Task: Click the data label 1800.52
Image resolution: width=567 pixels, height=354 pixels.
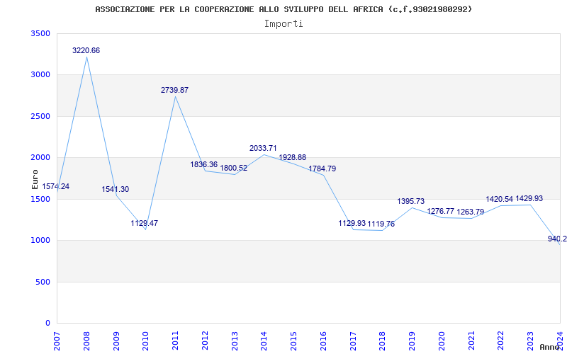Action: [234, 168]
